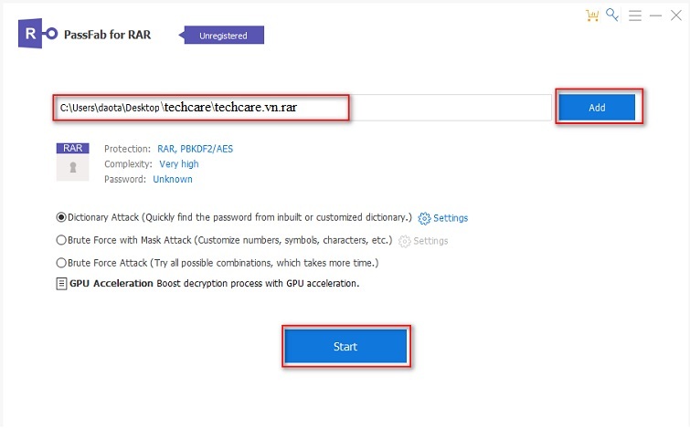
Task: Click the Mask Attack settings gear icon
Action: click(404, 241)
